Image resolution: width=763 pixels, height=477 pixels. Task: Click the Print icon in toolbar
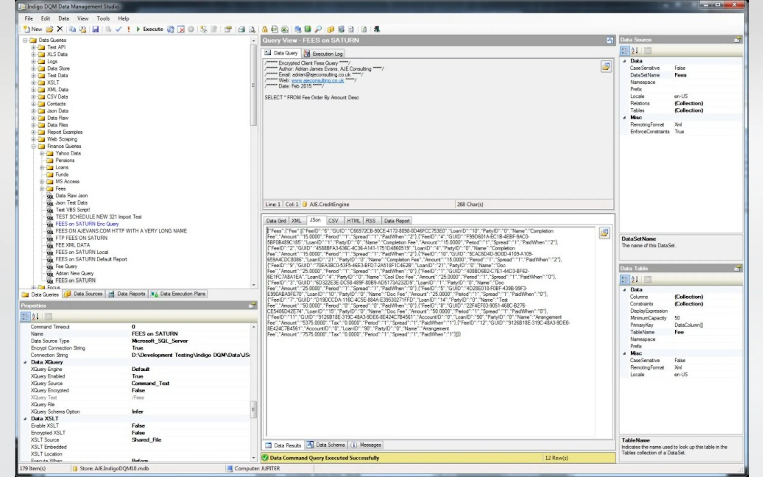point(241,29)
